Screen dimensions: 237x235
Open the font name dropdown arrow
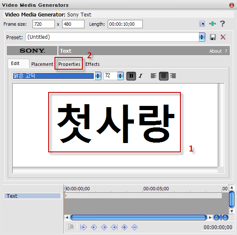tap(98, 76)
